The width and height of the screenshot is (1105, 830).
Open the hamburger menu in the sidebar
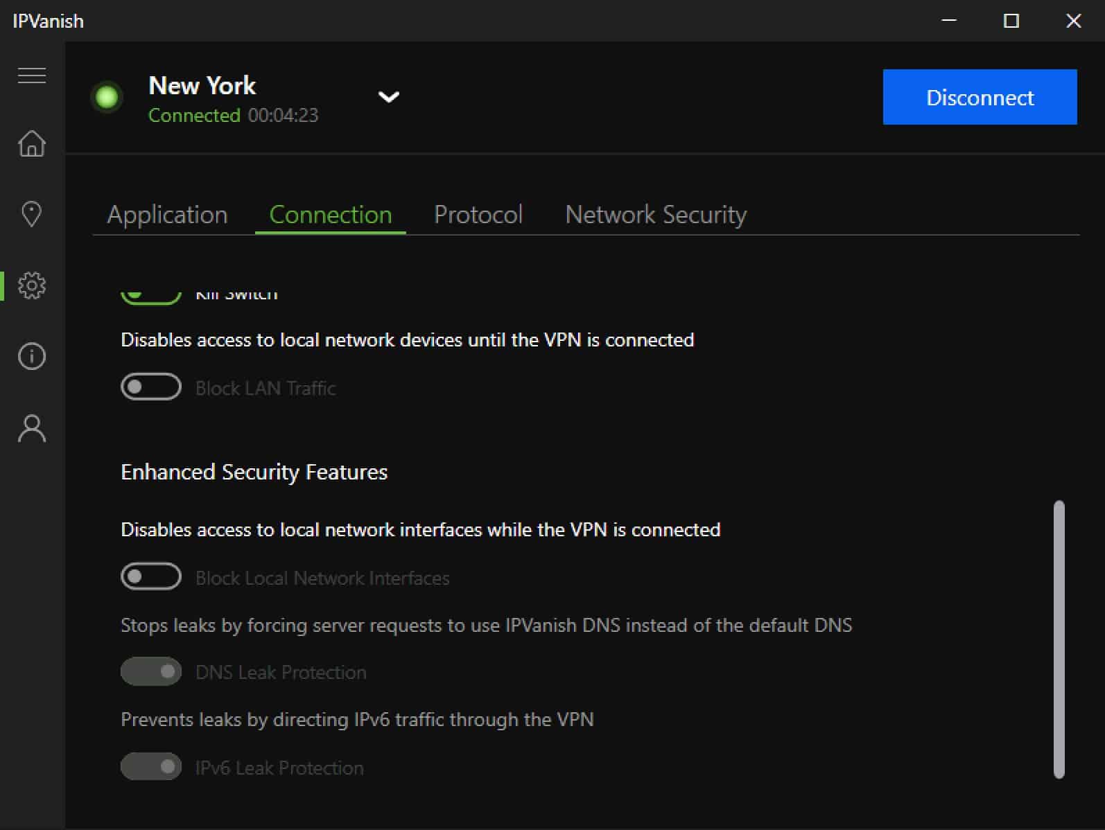pyautogui.click(x=32, y=75)
